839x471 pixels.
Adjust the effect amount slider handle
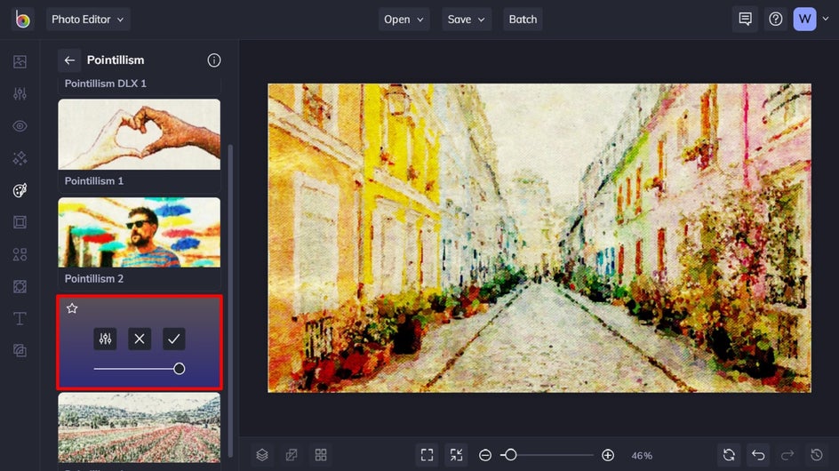[x=180, y=369]
